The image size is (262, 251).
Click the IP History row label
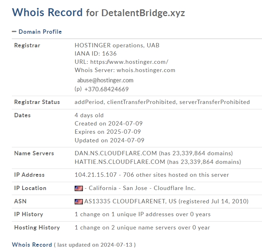coord(29,214)
